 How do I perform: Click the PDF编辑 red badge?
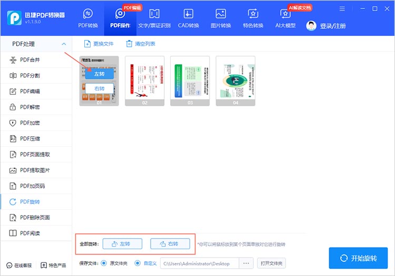coord(132,8)
